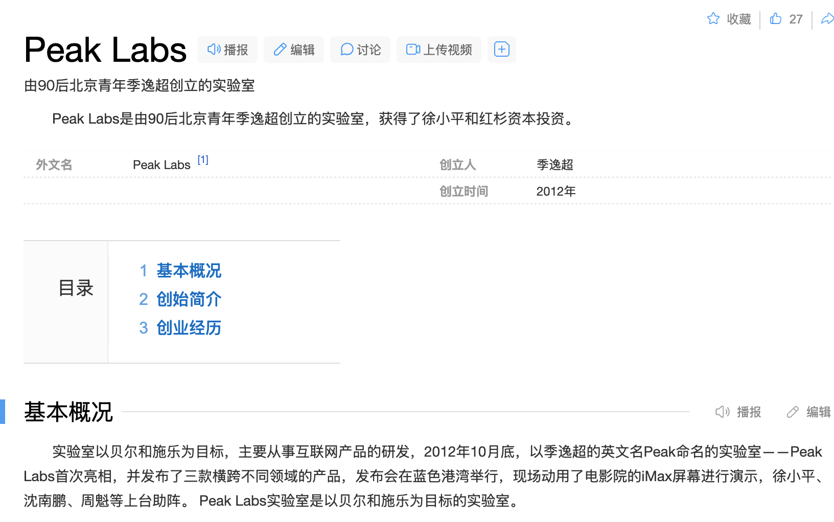Click the star icon to favorite page
The image size is (834, 522).
pyautogui.click(x=713, y=19)
